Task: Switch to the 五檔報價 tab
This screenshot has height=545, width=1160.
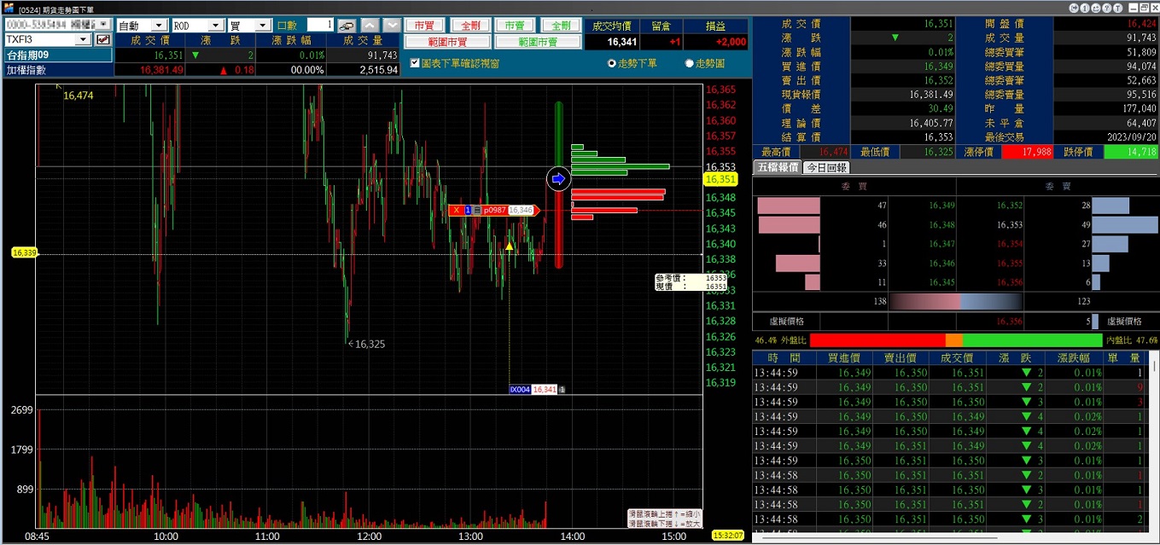Action: coord(777,167)
